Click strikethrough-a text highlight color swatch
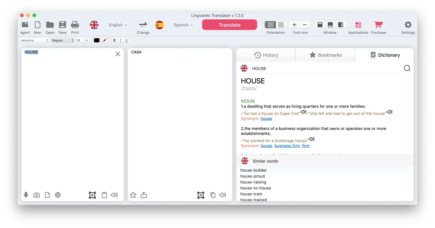The width and height of the screenshot is (435, 228). pyautogui.click(x=105, y=40)
